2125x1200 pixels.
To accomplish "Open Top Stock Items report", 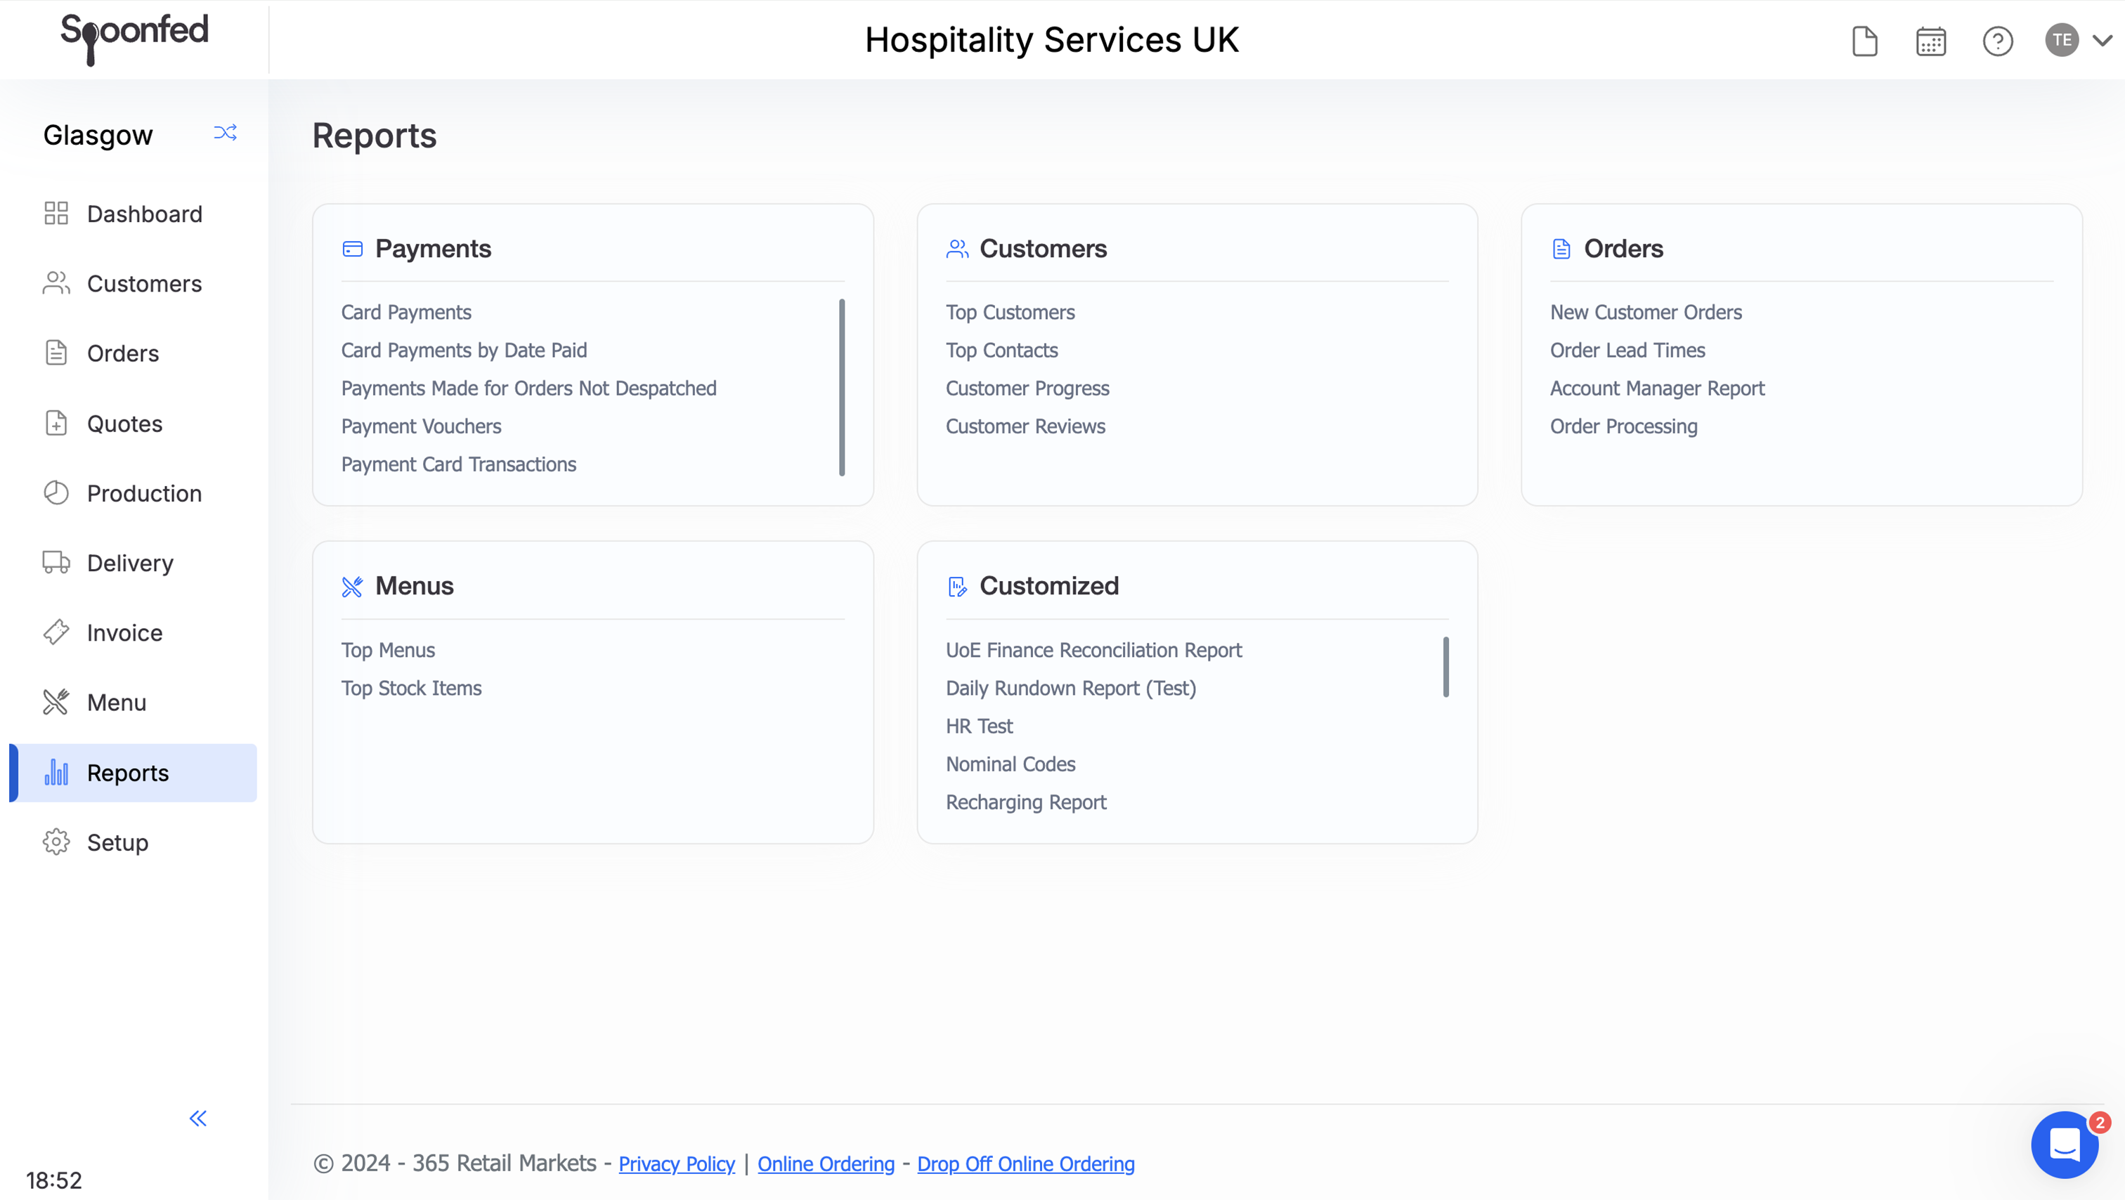I will click(411, 688).
